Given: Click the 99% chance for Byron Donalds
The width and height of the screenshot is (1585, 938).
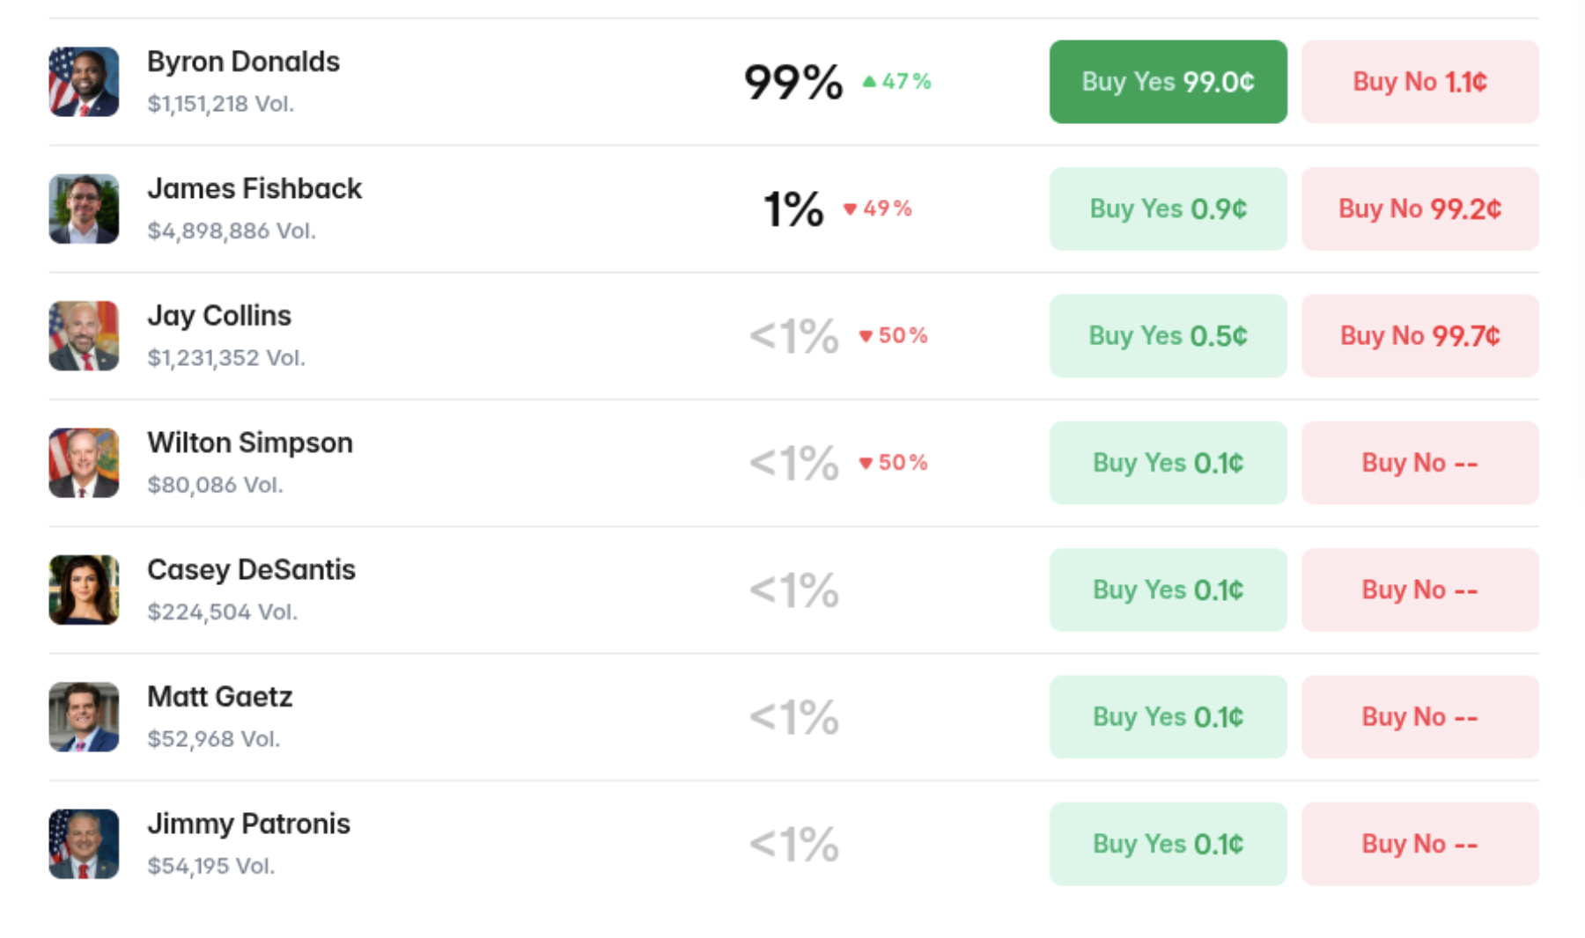Looking at the screenshot, I should (x=793, y=83).
